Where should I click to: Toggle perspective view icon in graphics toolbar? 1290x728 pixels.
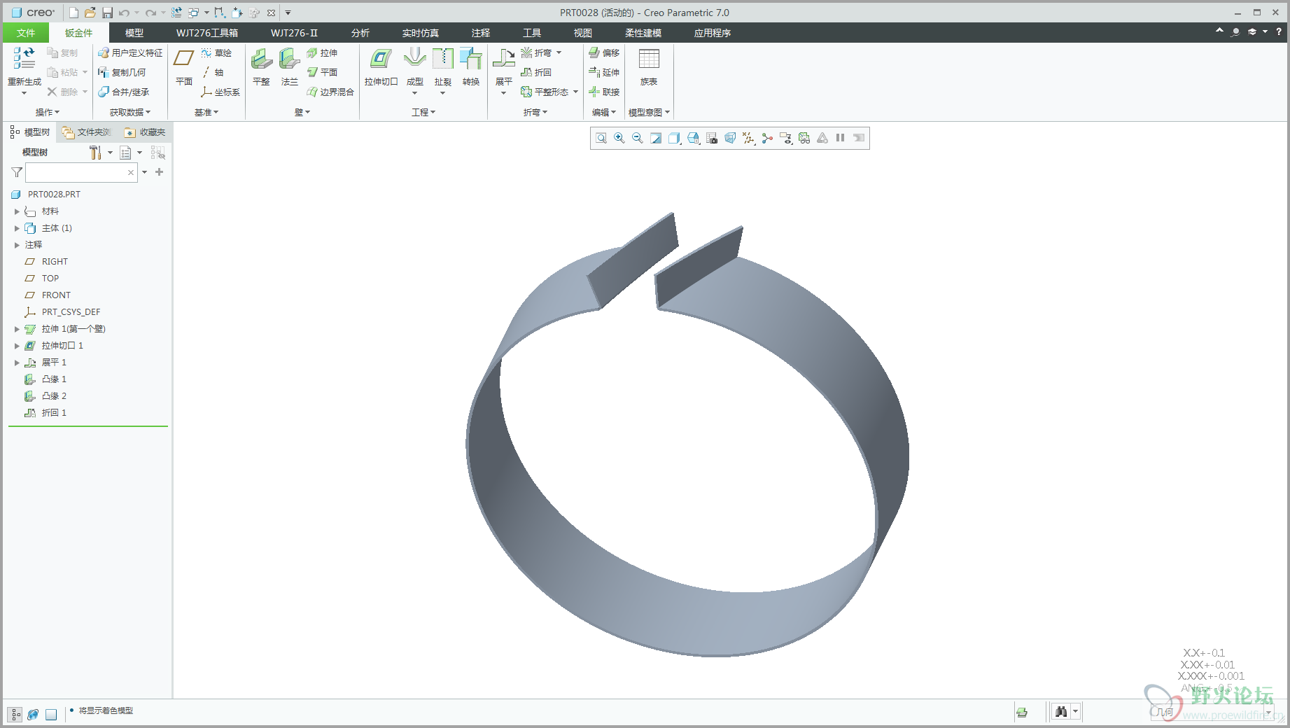pyautogui.click(x=730, y=138)
